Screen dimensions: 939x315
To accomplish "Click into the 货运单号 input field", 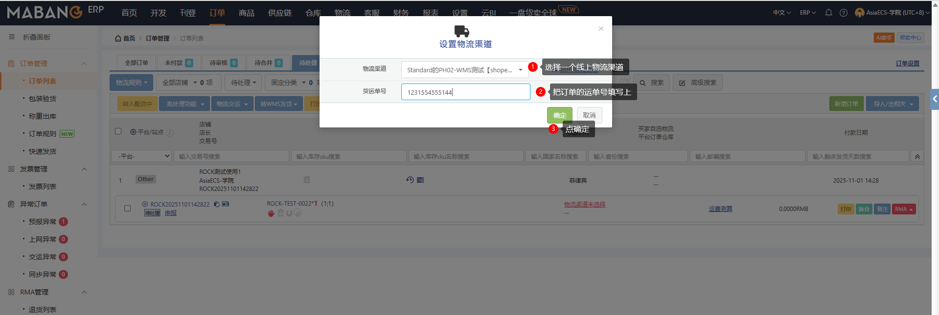I will (465, 92).
